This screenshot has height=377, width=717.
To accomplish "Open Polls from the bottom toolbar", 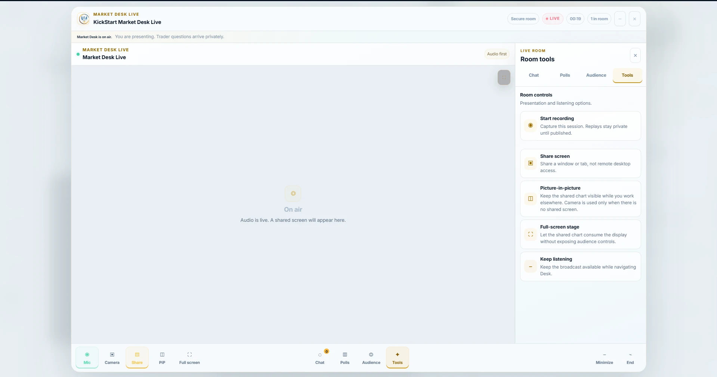I will 345,358.
